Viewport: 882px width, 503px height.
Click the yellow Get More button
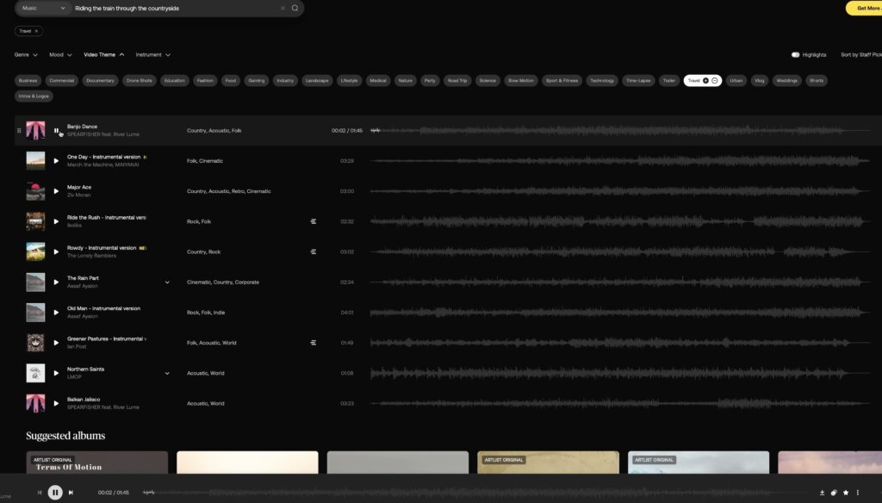click(864, 8)
